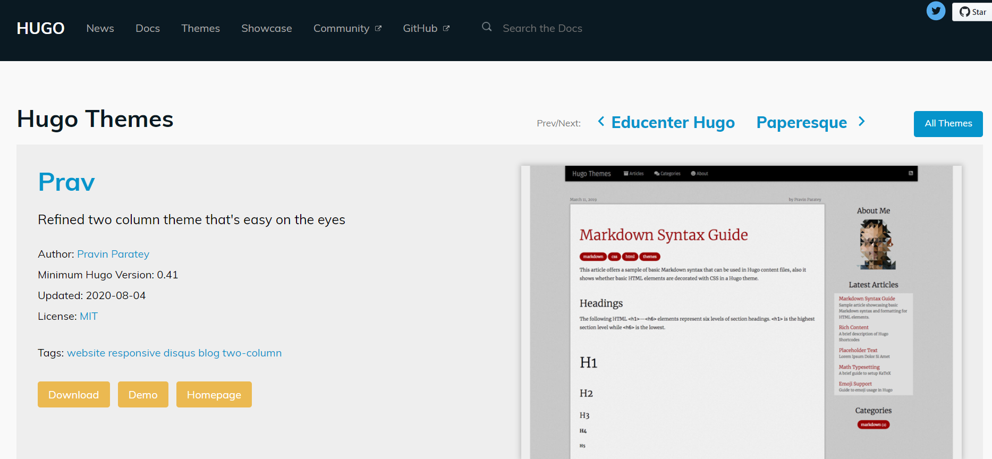This screenshot has width=992, height=459.
Task: Focus the Search the Docs field
Action: [542, 28]
